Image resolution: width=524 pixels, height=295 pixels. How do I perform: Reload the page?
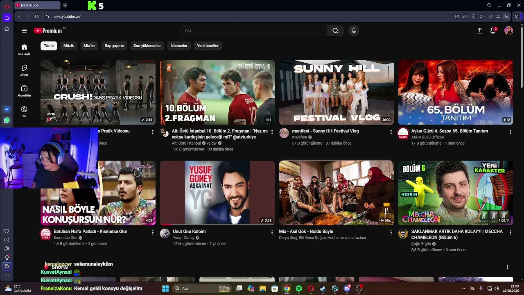tap(37, 16)
